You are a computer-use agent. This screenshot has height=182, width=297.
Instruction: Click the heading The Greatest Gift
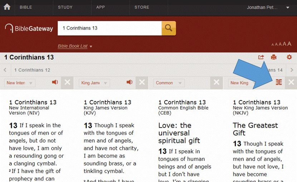tap(255, 129)
